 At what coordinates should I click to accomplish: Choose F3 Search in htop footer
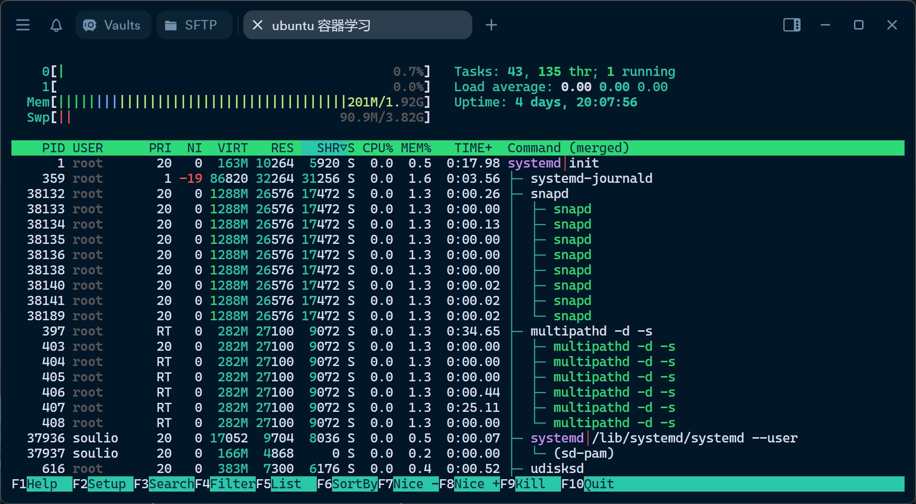[164, 484]
